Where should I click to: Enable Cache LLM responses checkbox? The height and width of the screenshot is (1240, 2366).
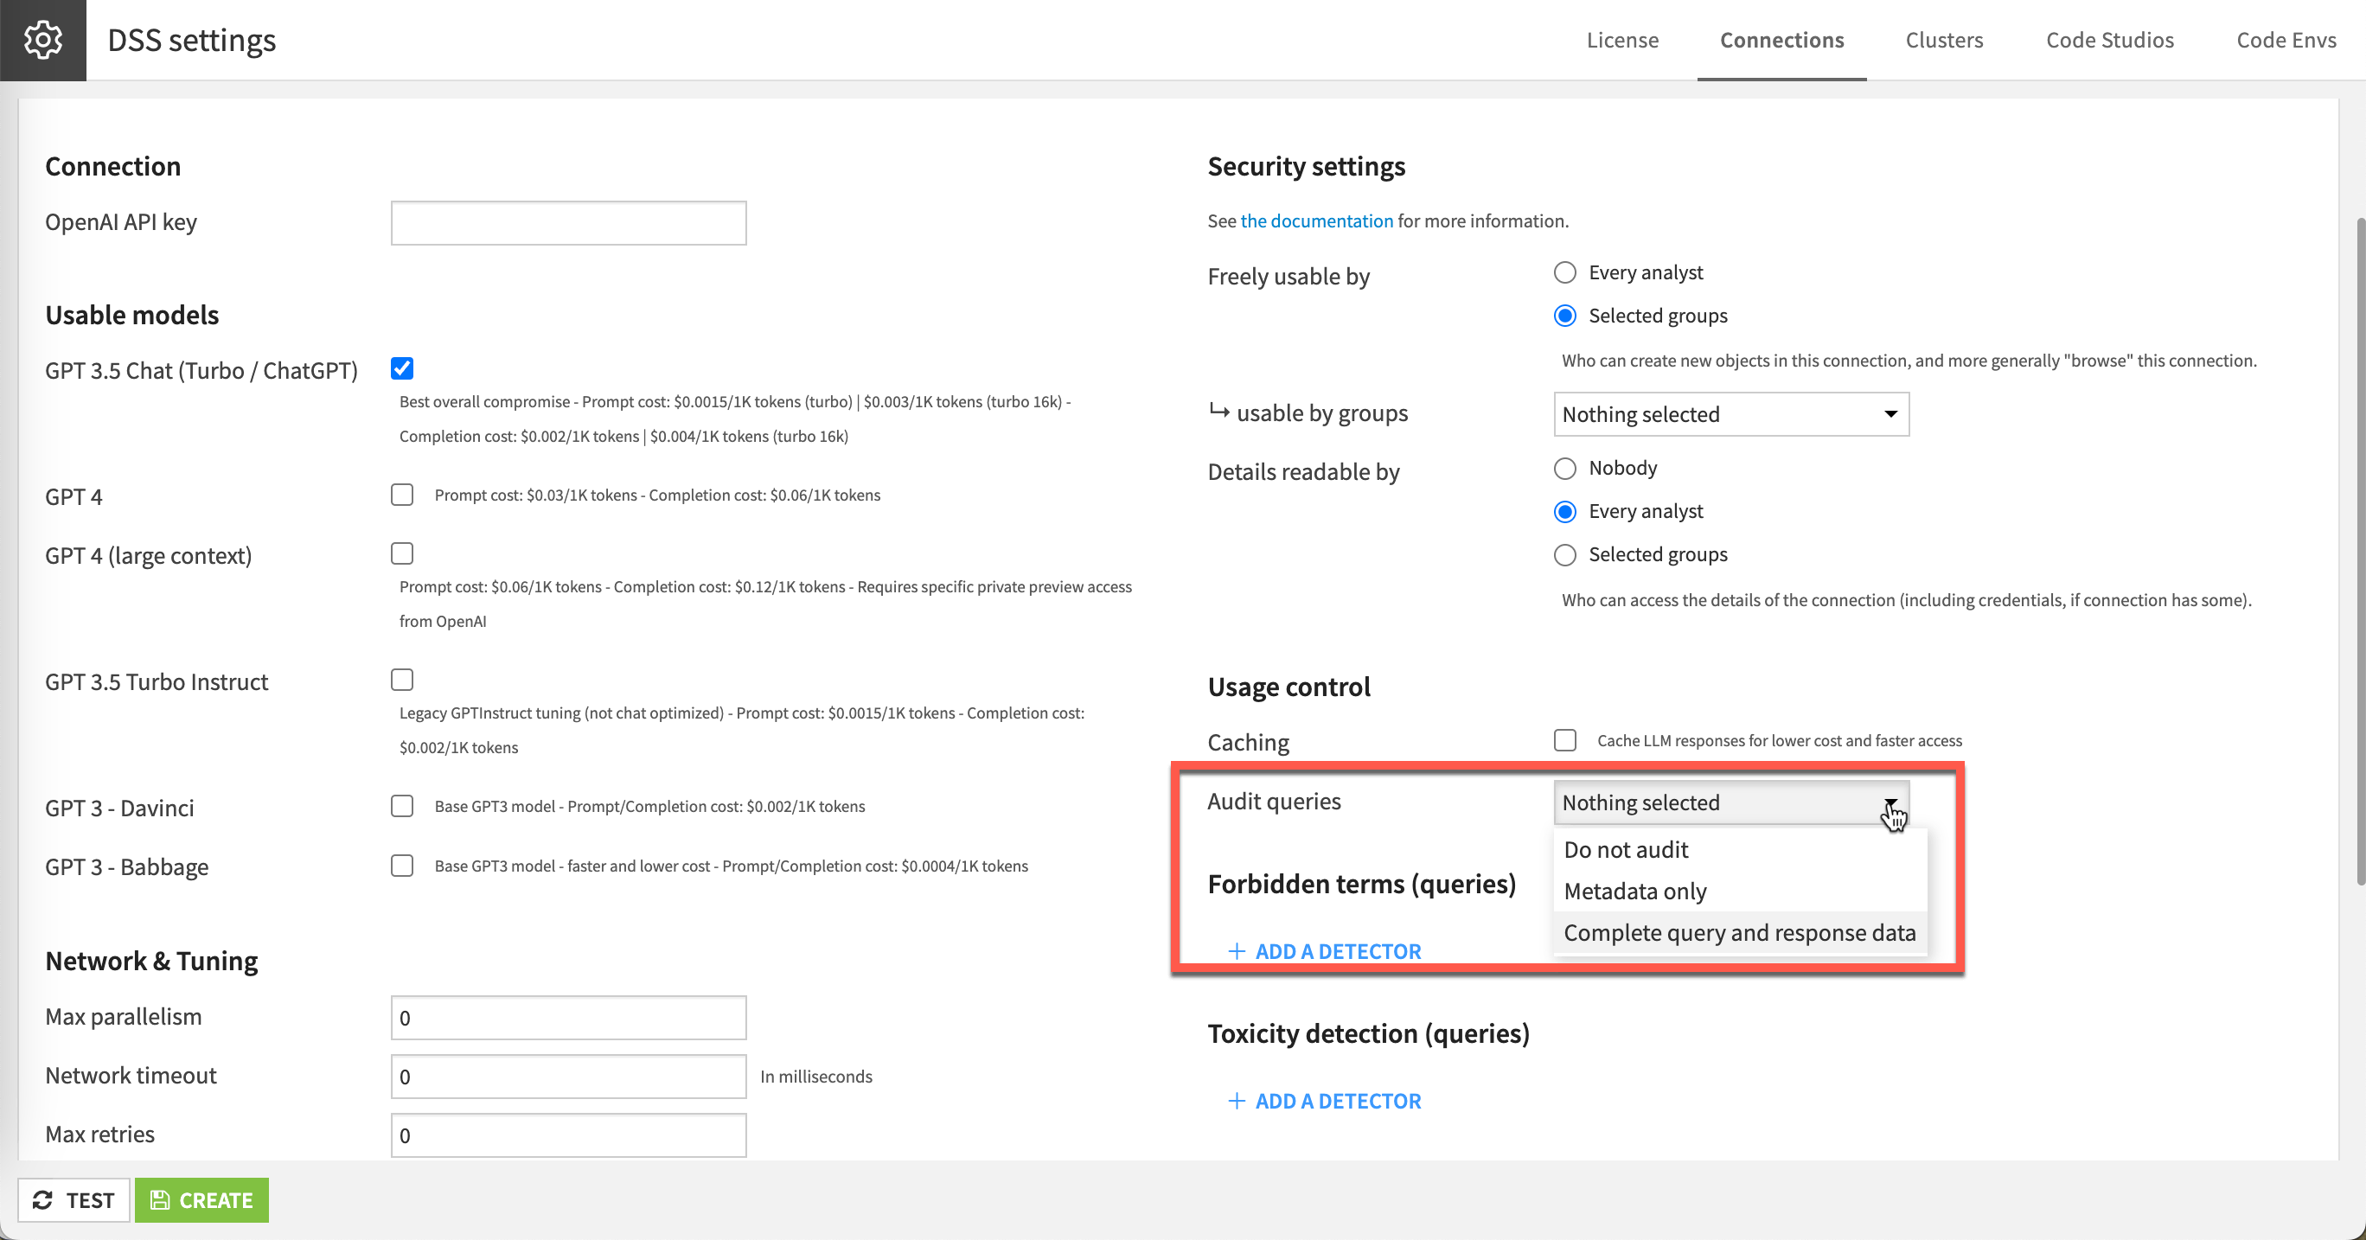pyautogui.click(x=1564, y=740)
